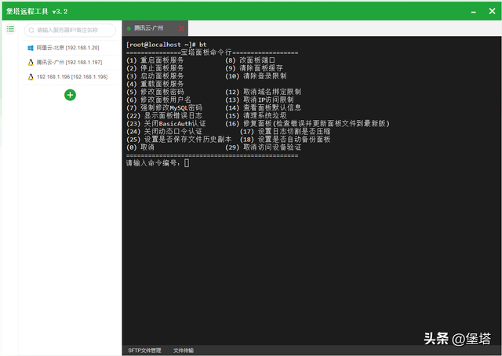Screen dimensions: 502x356
Task: Open the SFTP文件管理 tab
Action: (144, 350)
